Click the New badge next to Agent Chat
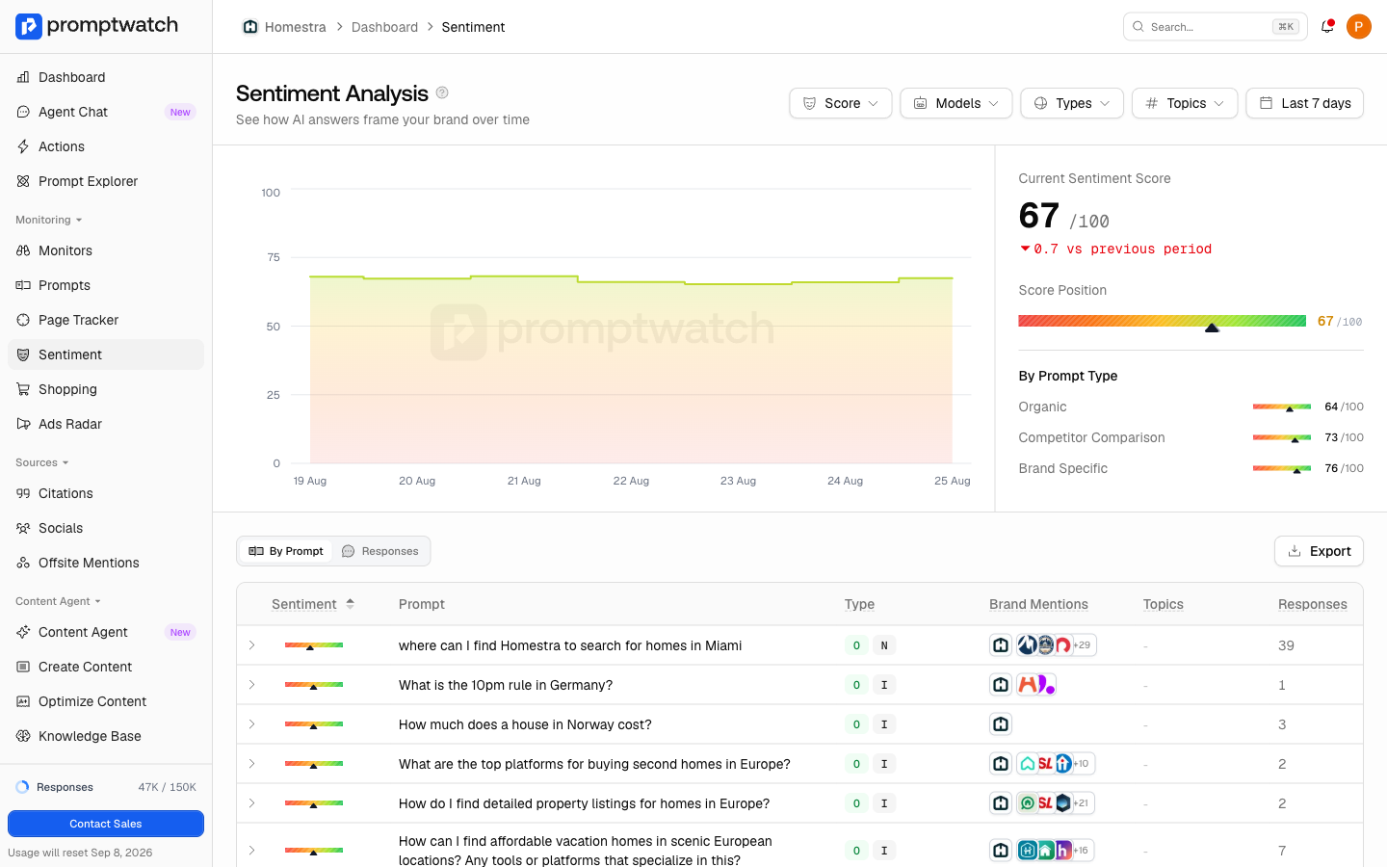Image resolution: width=1387 pixels, height=867 pixels. 180,112
